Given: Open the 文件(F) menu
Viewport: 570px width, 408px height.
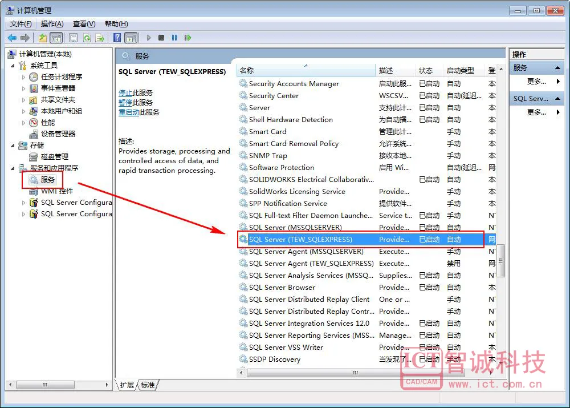Looking at the screenshot, I should 21,24.
